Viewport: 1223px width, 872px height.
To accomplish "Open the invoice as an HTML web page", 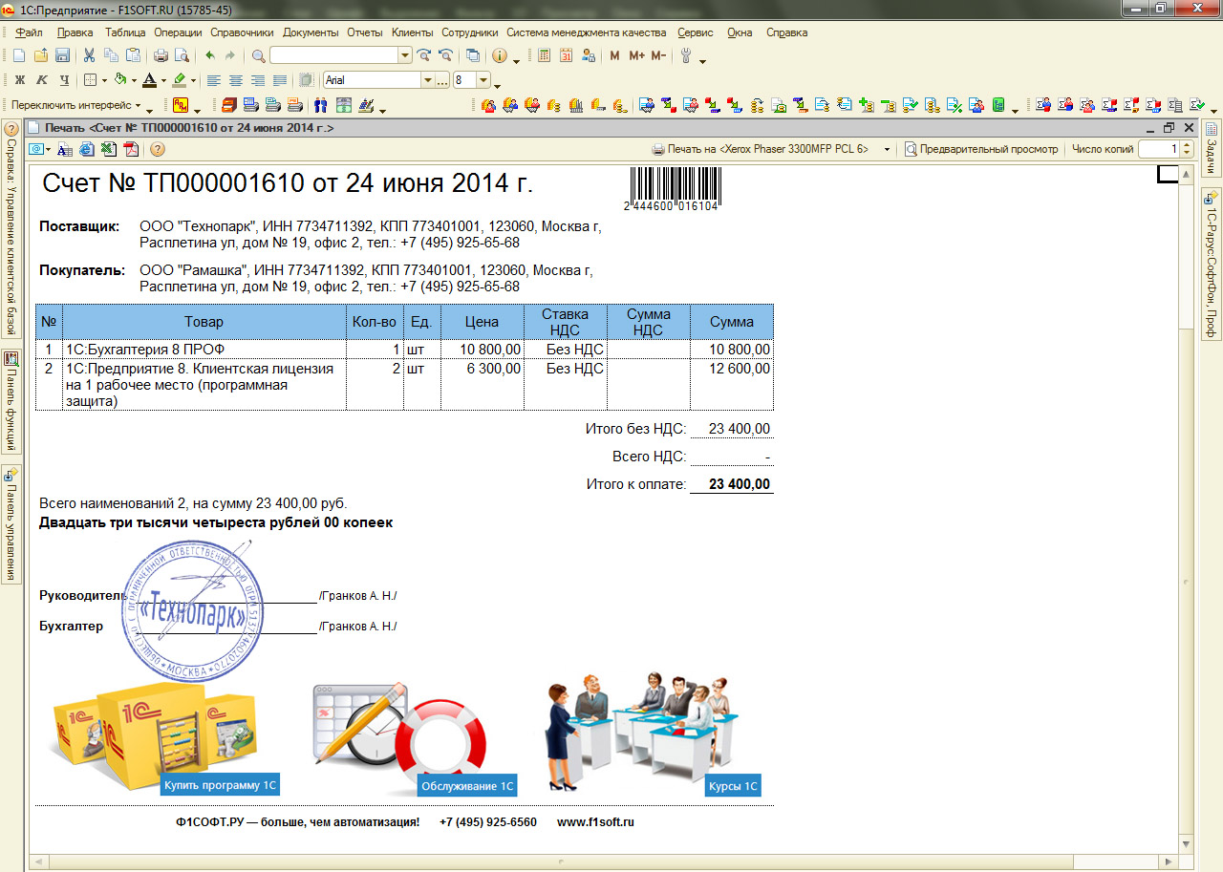I will pyautogui.click(x=87, y=149).
